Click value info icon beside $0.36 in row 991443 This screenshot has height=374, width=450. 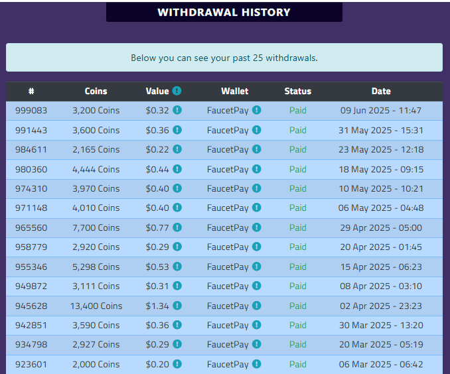177,130
